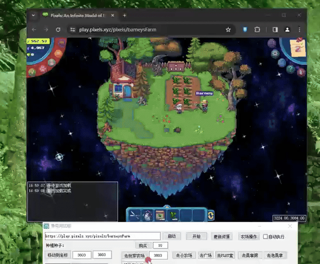320x264 pixels.
Task: Reload the Pixels page
Action: [58, 30]
